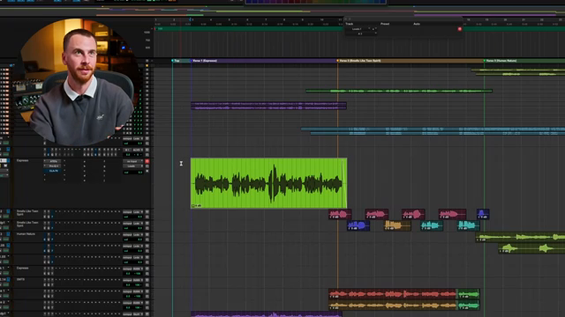Viewport: 565px width, 317px height.
Task: Select the olive Human Nature clip at right edge
Action: coord(520,237)
